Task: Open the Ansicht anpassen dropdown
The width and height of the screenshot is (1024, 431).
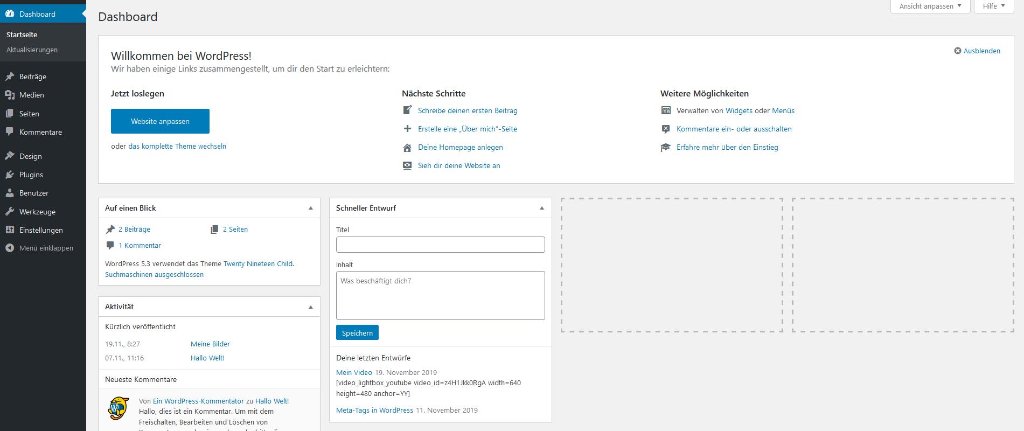Action: coord(930,6)
